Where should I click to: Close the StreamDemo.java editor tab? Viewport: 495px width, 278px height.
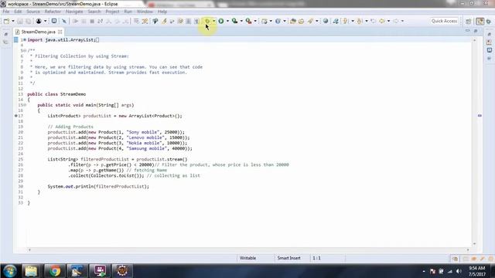(60, 32)
